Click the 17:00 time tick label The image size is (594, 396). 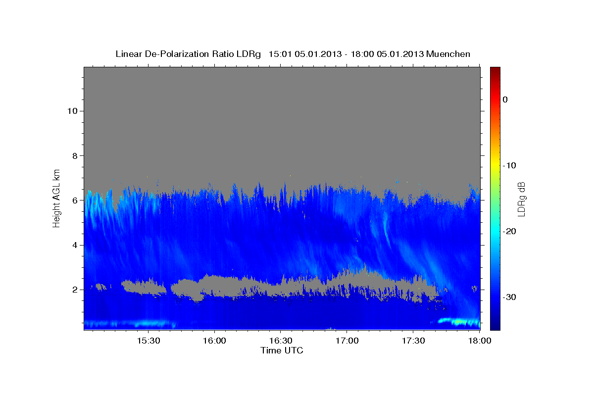pos(347,341)
